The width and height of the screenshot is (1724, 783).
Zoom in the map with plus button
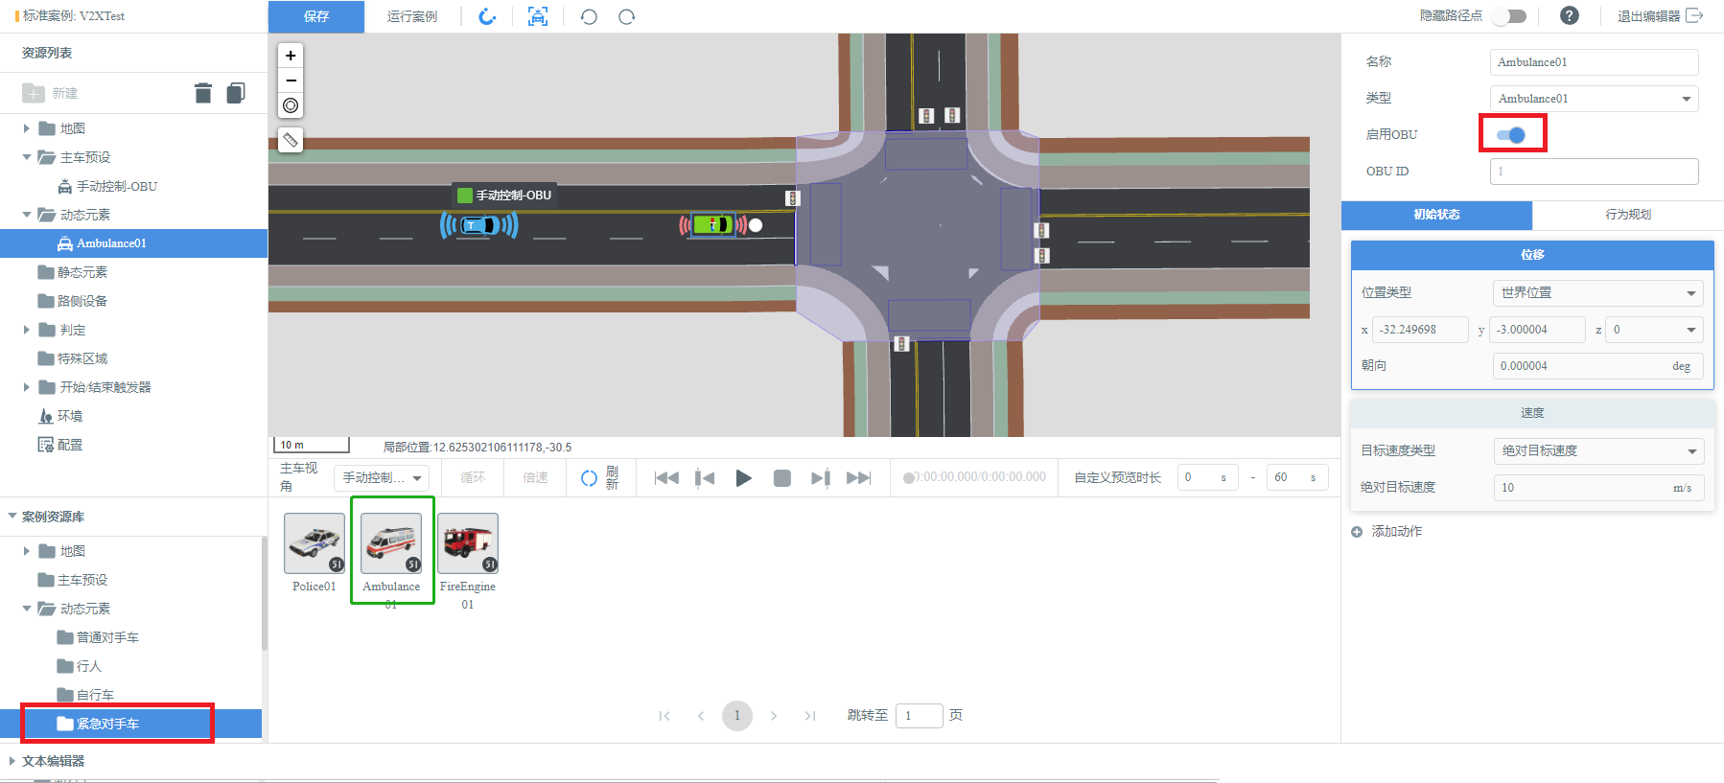291,56
